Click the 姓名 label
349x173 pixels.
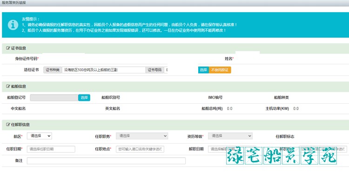(229, 59)
